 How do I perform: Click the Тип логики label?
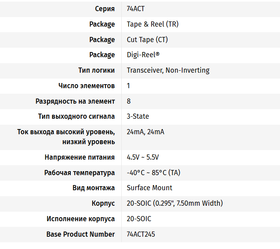point(97,70)
